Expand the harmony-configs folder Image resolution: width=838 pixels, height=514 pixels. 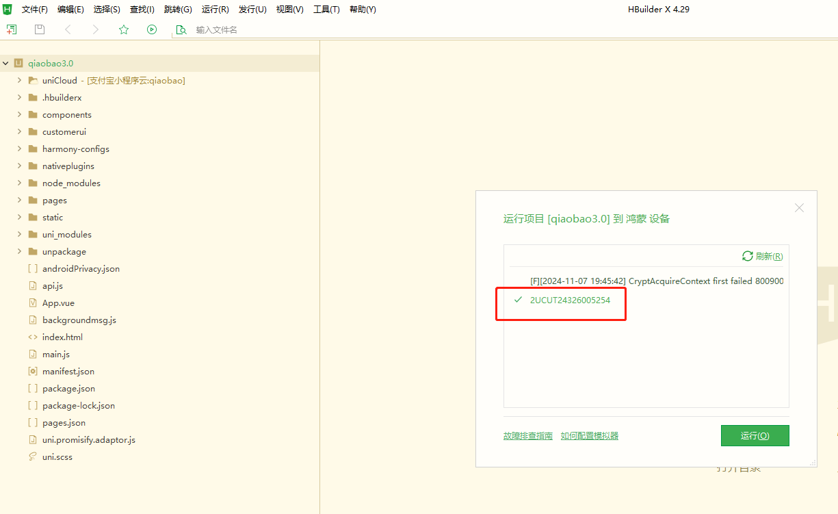click(x=20, y=149)
